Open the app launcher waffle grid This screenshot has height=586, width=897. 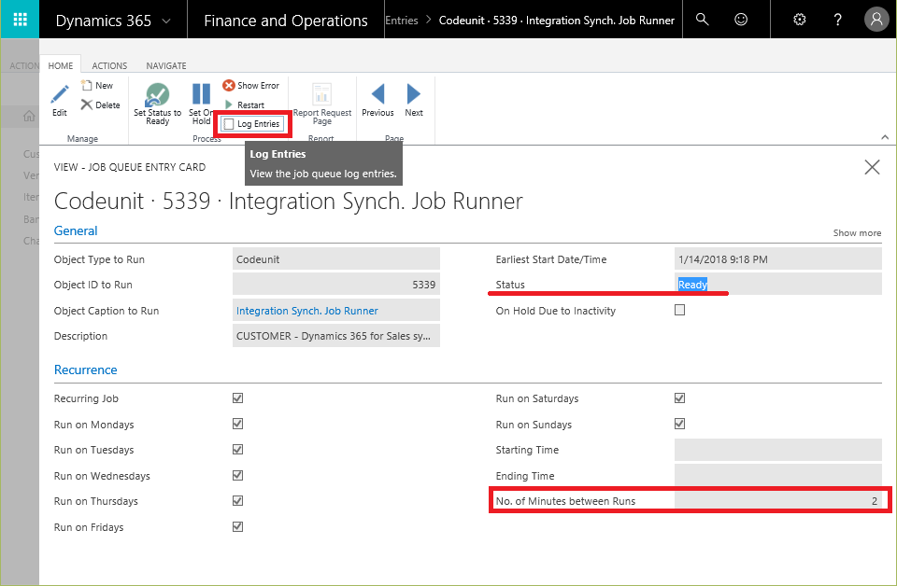click(x=20, y=20)
